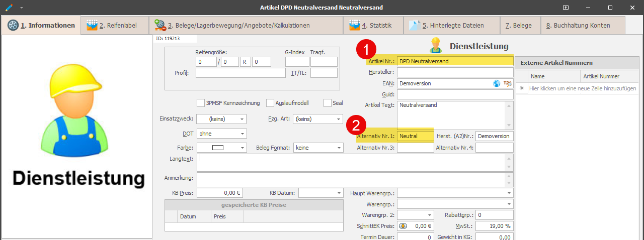The image size is (644, 240).
Task: Open the 3. Belege/Lagerbewegung/Angebote/Kalkulationen tab
Action: tap(247, 25)
